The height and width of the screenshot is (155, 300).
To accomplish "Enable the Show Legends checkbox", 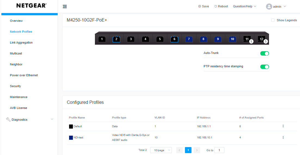I will point(273,20).
